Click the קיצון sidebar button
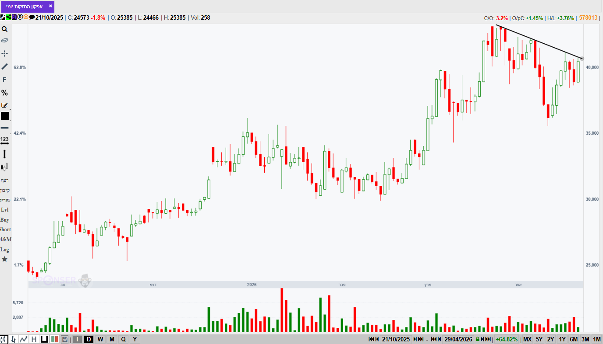This screenshot has height=344, width=603. point(4,190)
